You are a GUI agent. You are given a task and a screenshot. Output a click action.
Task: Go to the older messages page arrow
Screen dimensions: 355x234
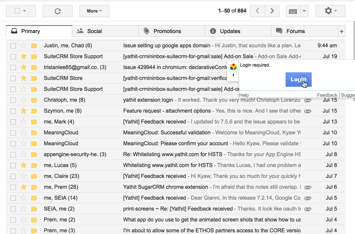272,11
